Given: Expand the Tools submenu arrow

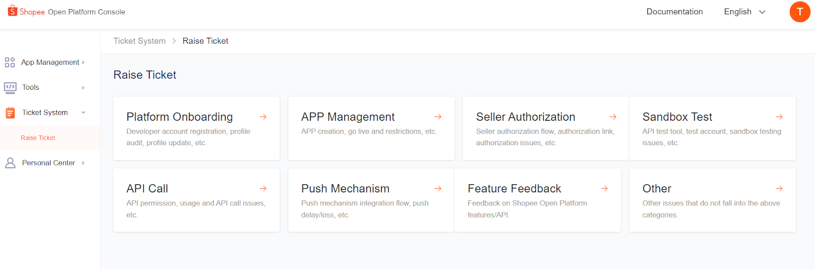Looking at the screenshot, I should pos(84,88).
